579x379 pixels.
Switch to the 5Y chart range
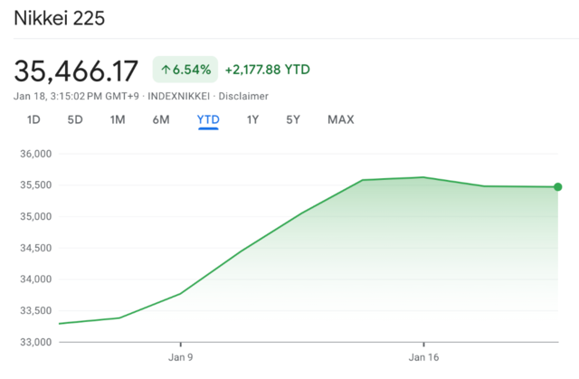[x=293, y=119]
